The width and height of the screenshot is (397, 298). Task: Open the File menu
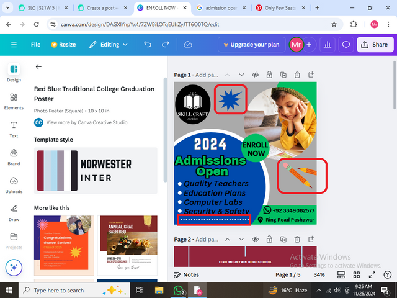point(35,45)
